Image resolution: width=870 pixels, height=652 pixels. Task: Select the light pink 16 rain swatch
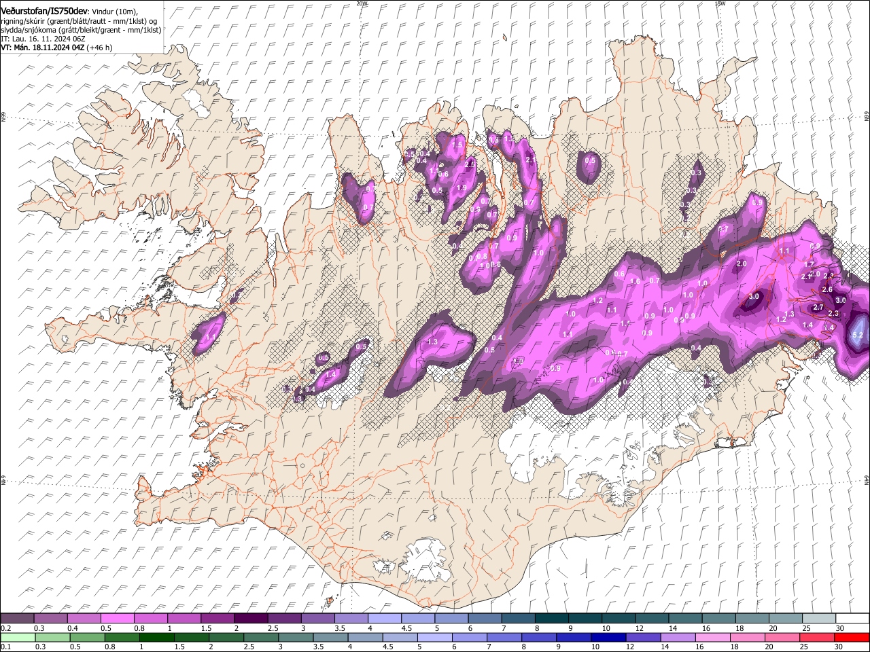(713, 637)
